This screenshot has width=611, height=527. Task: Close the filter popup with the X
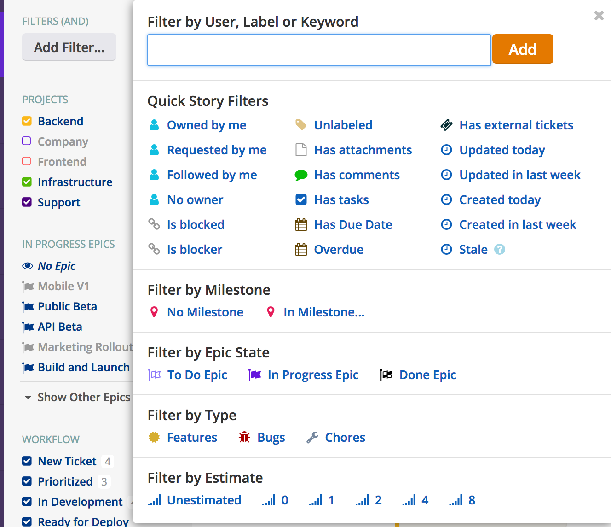pos(599,16)
